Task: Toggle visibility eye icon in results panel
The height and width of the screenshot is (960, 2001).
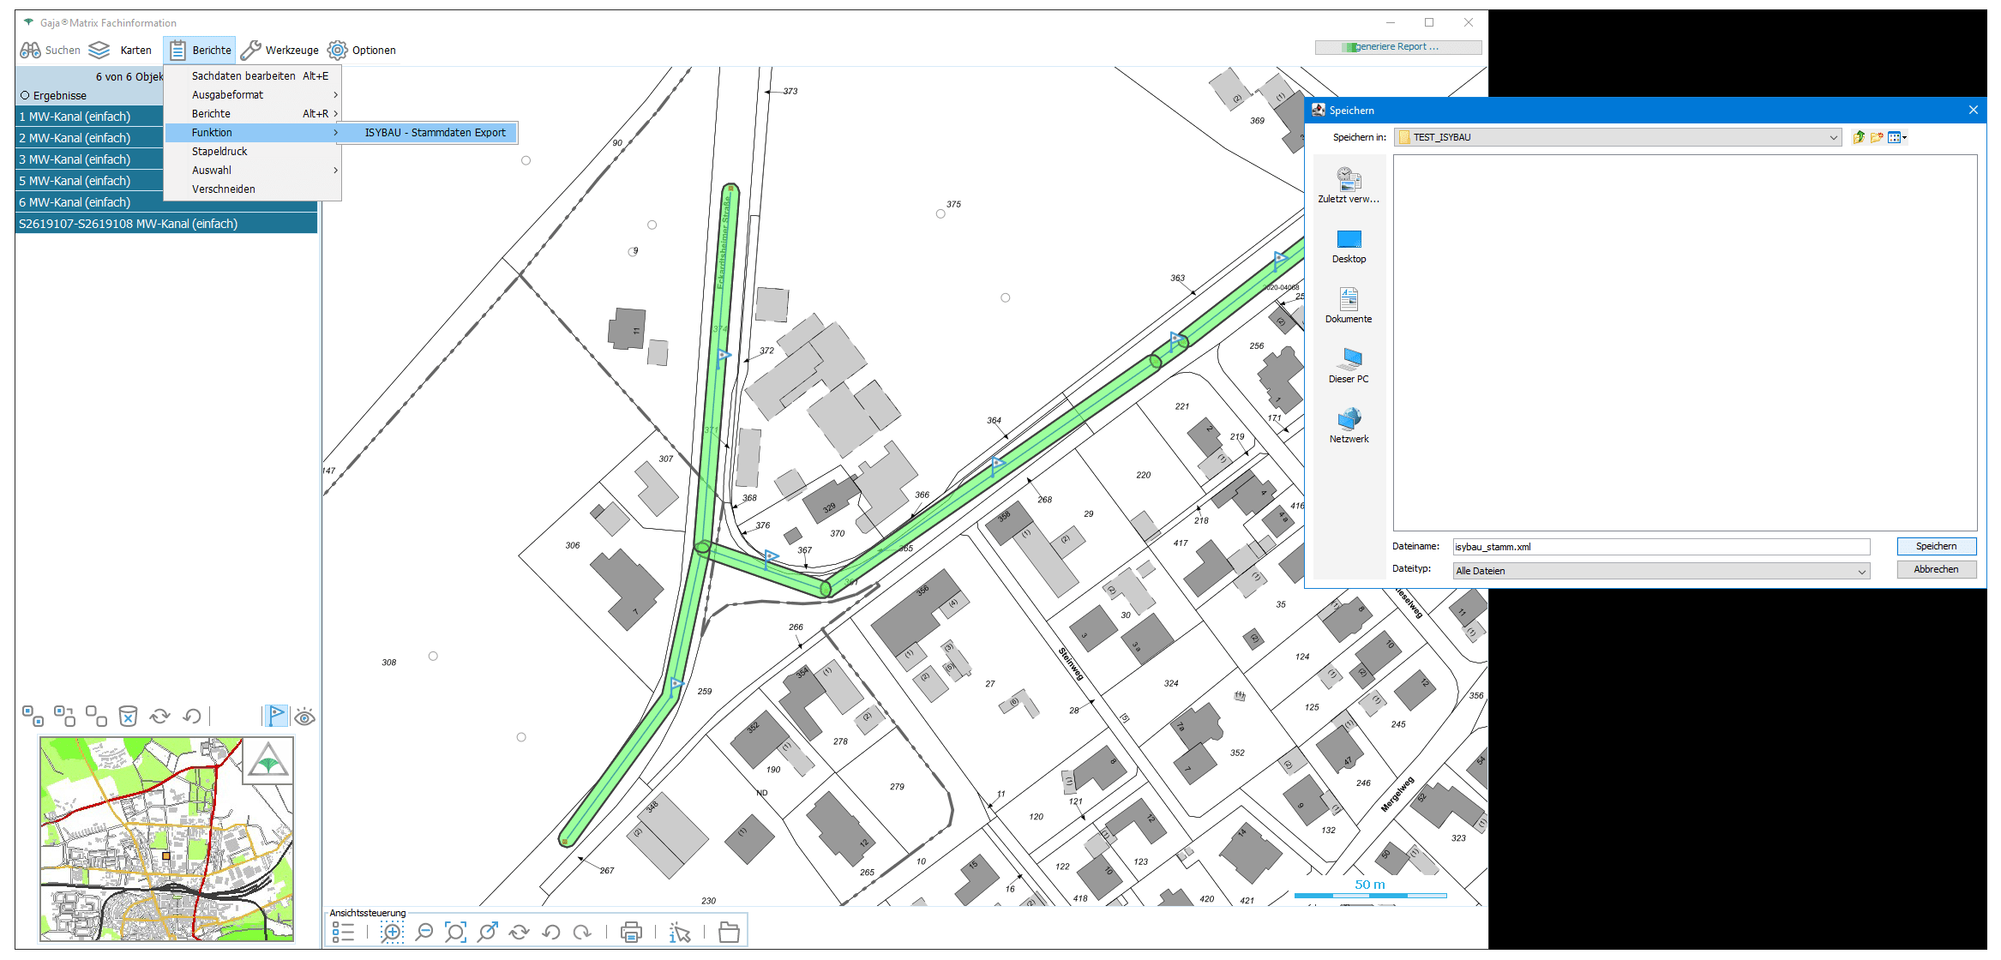Action: (304, 717)
